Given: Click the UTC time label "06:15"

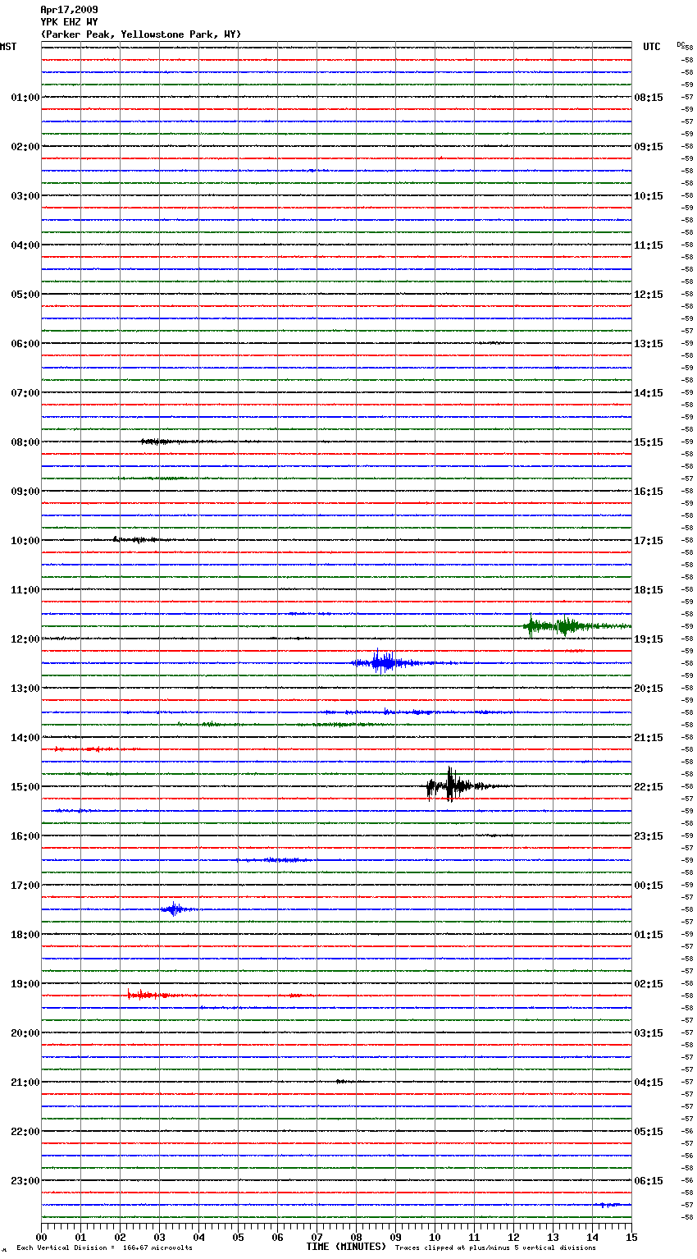Looking at the screenshot, I should click(x=649, y=1181).
